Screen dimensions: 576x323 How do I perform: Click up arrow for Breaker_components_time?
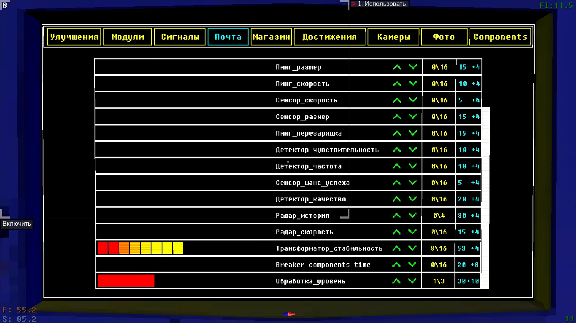(397, 265)
